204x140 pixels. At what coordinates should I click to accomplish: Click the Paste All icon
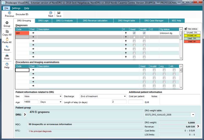point(7,39)
